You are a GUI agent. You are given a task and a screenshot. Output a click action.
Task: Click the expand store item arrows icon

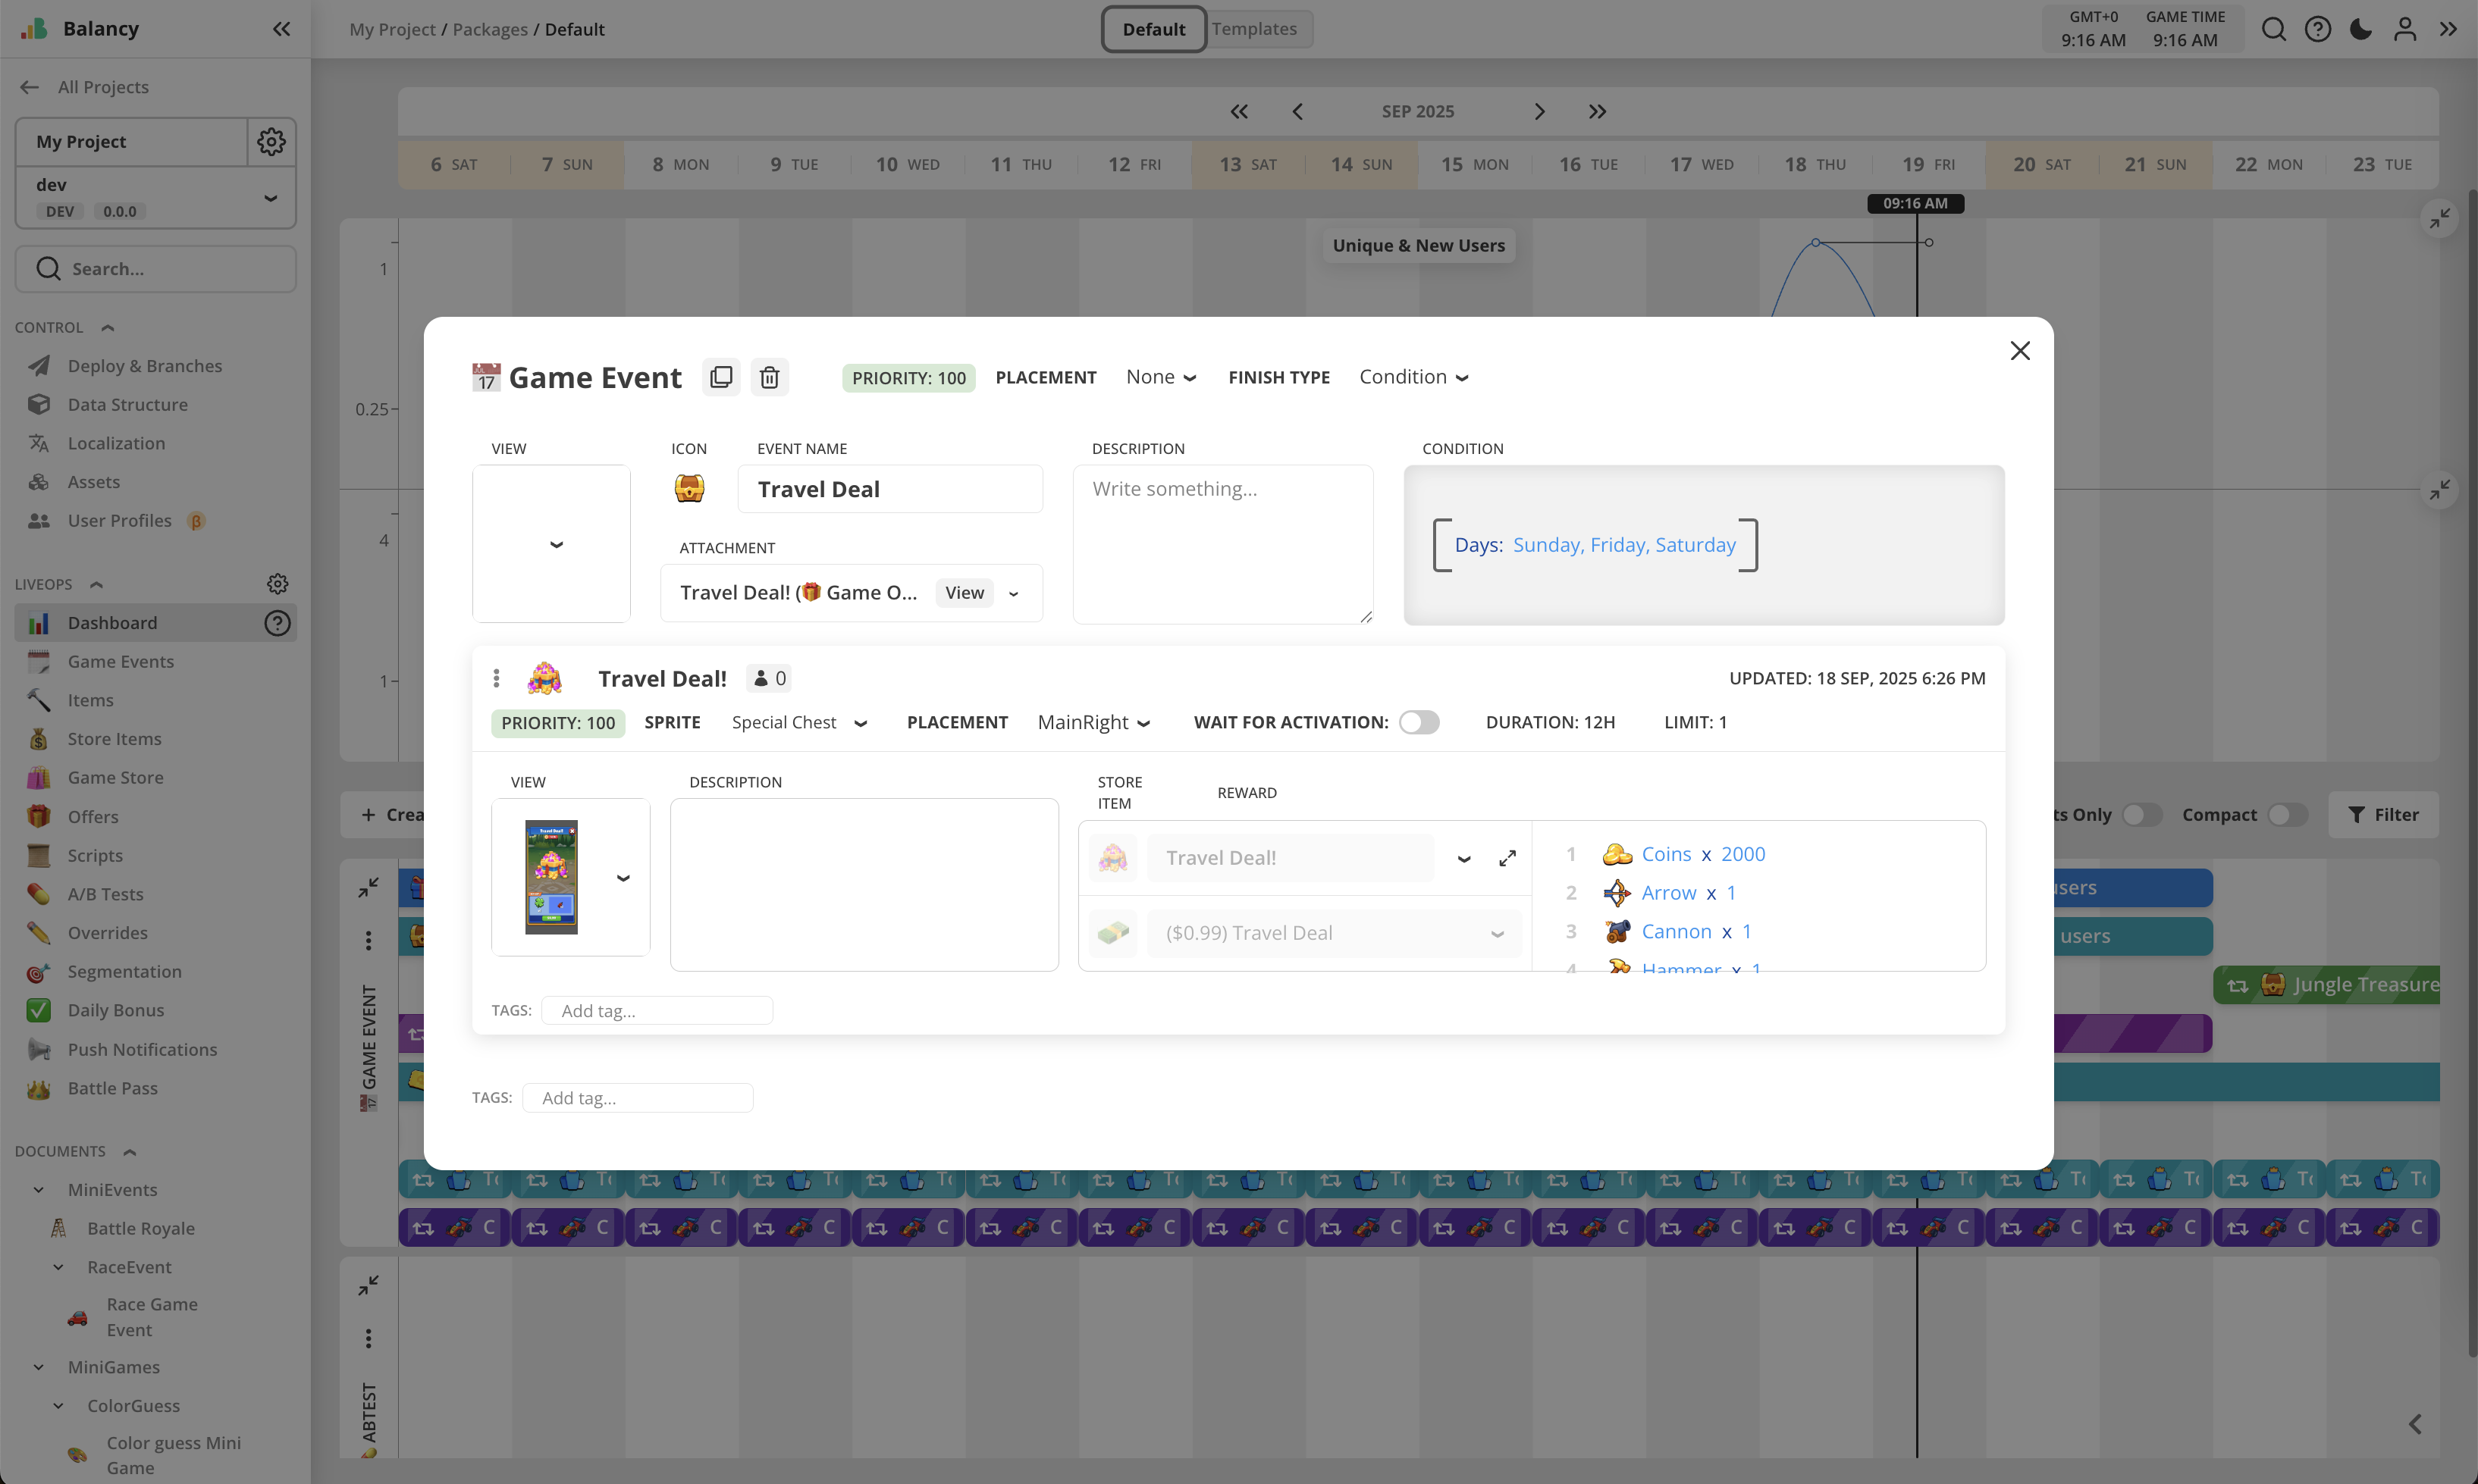click(1507, 858)
